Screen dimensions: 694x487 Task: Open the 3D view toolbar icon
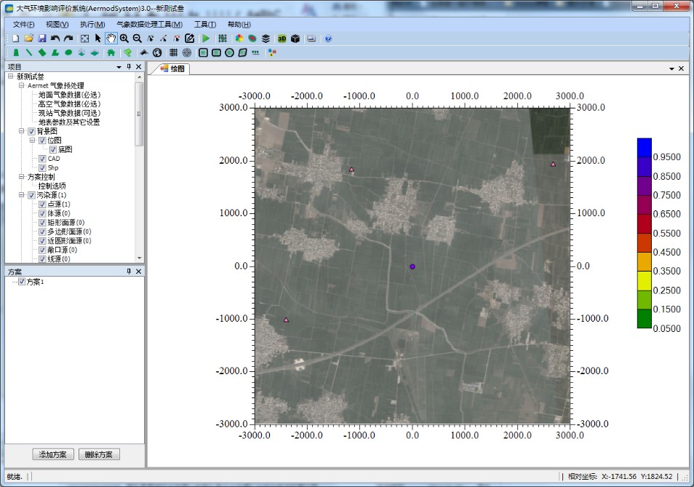pos(282,38)
